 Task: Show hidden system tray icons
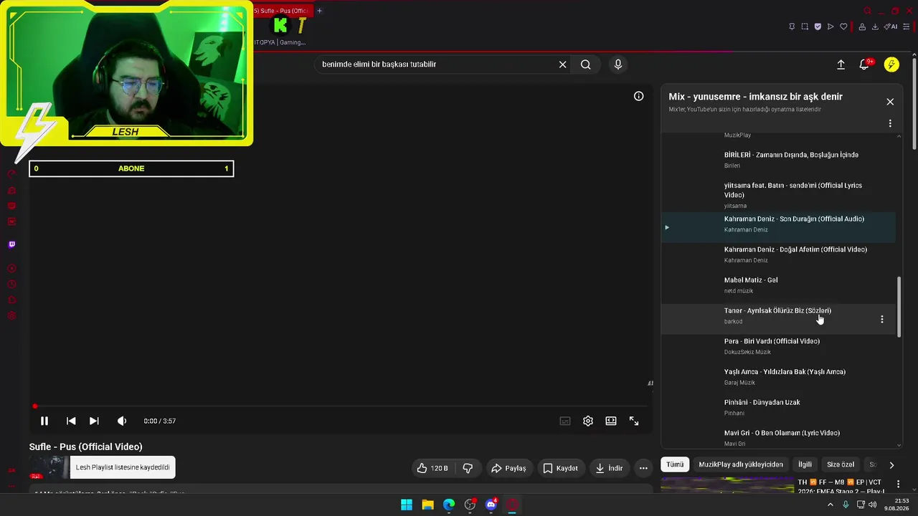[831, 505]
